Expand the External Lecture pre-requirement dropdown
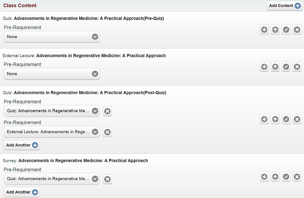This screenshot has height=198, width=304. click(52, 74)
